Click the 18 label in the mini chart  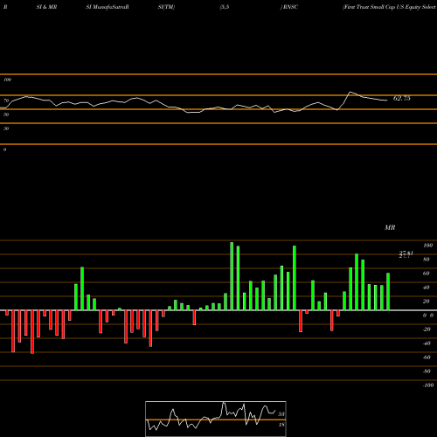(x=281, y=425)
